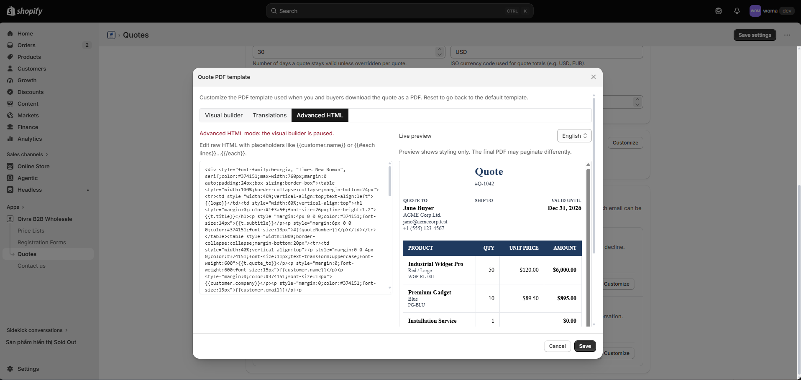Save the Quote PDF template
801x380 pixels.
point(585,346)
